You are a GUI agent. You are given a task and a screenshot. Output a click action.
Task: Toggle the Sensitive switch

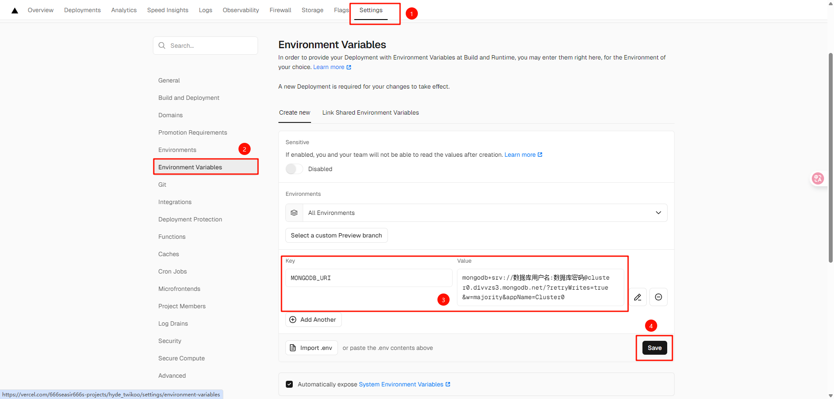tap(294, 169)
